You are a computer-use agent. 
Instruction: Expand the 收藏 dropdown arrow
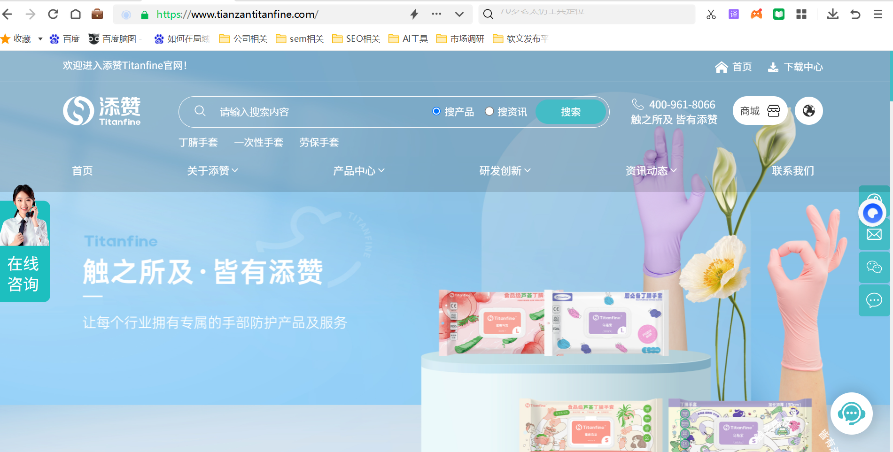point(40,39)
